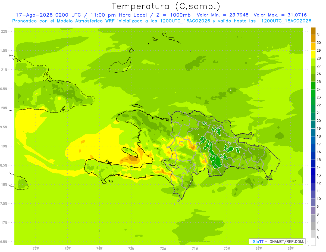Image resolution: width=326 pixels, height=252 pixels.
Task: Click the '22N' latitude axis label
Action: tap(4, 32)
